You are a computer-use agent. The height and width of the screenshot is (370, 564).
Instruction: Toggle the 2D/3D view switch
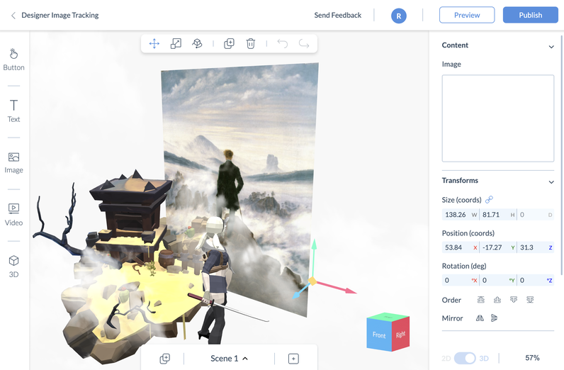(x=465, y=358)
